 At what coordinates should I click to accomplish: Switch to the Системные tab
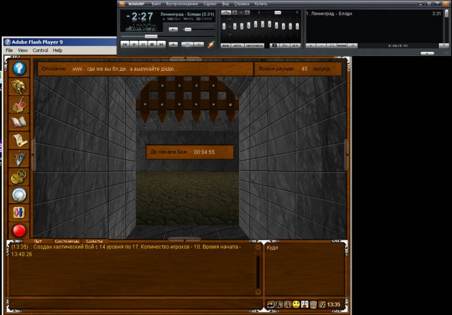(x=67, y=241)
